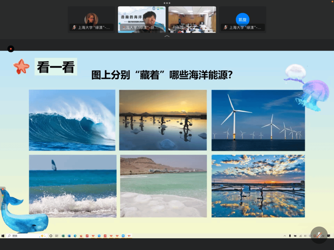Click the system tray volume speaker icon
334x250 pixels.
[x=305, y=236]
